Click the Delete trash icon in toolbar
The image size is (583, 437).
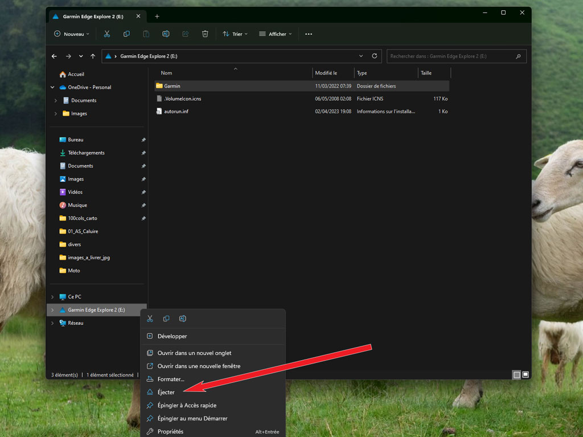pos(205,34)
